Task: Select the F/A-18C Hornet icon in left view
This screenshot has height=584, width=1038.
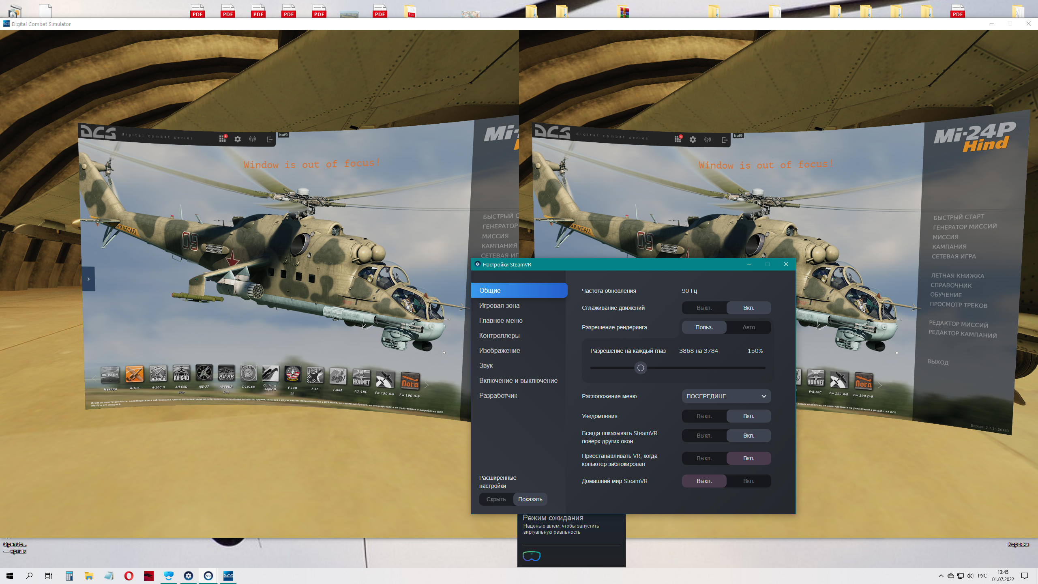Action: (361, 378)
